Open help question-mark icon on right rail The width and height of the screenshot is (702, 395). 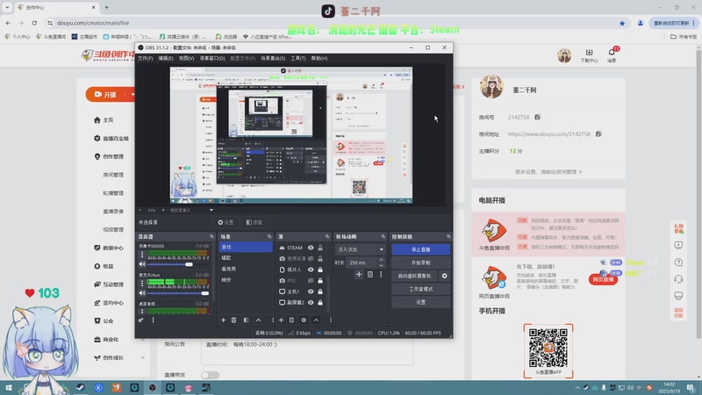pyautogui.click(x=678, y=262)
